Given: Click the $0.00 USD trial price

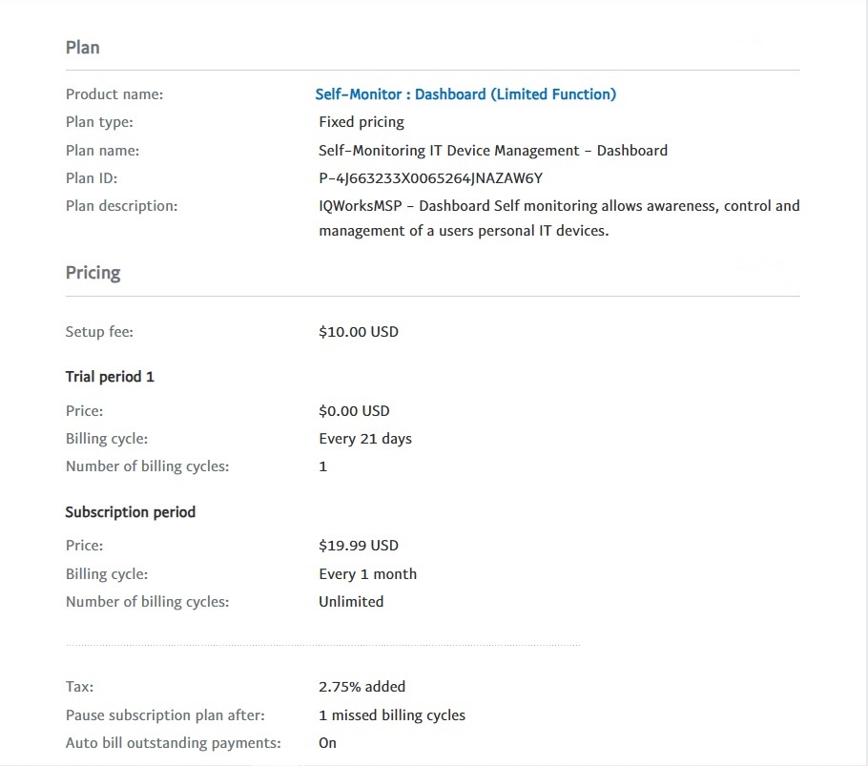Looking at the screenshot, I should point(354,411).
